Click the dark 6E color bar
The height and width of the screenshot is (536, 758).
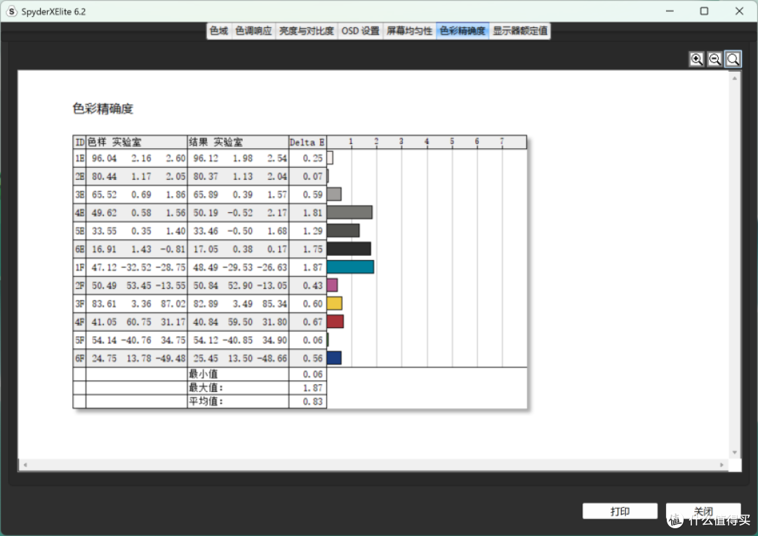tap(349, 249)
